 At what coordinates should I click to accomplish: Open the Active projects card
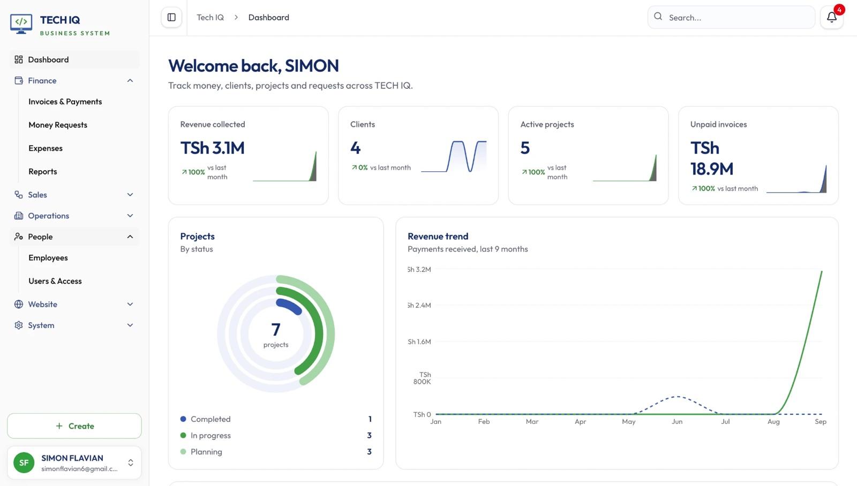click(x=588, y=155)
